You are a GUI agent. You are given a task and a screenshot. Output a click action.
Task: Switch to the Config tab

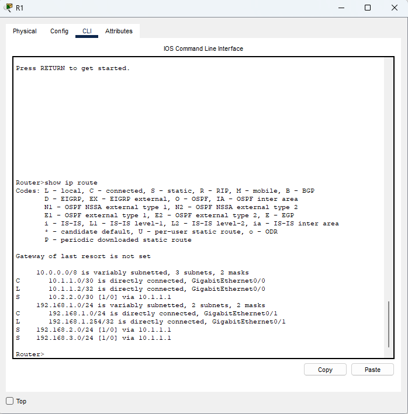click(59, 31)
